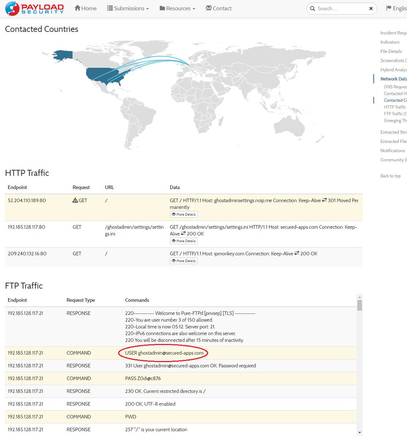
Task: Jump to Contacted Countries subsection
Action: [x=395, y=100]
